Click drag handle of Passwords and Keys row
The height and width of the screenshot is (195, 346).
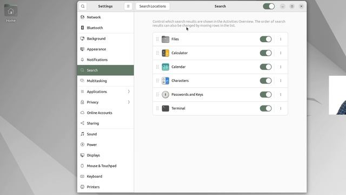click(x=157, y=95)
